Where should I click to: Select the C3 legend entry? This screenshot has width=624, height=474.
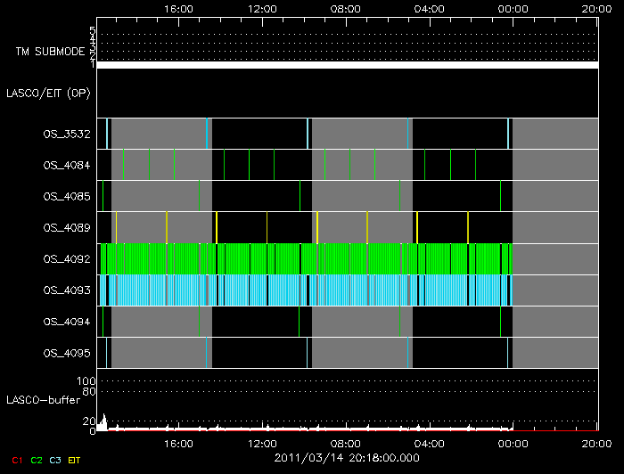pos(55,459)
